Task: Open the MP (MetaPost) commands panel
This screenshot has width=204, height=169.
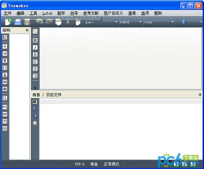Action: (5, 114)
